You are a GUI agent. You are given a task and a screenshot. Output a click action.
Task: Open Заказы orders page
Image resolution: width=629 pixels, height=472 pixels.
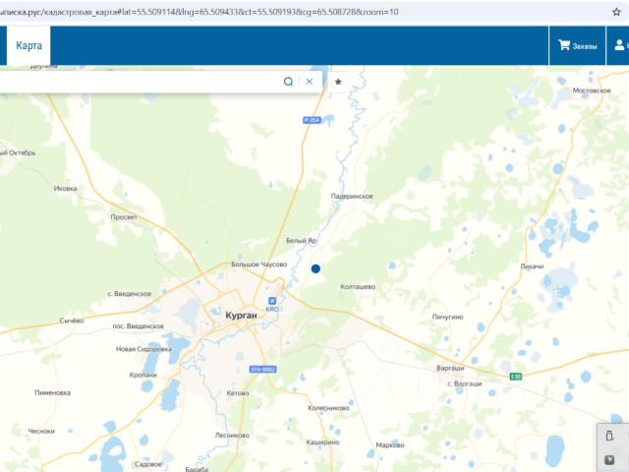tap(577, 46)
